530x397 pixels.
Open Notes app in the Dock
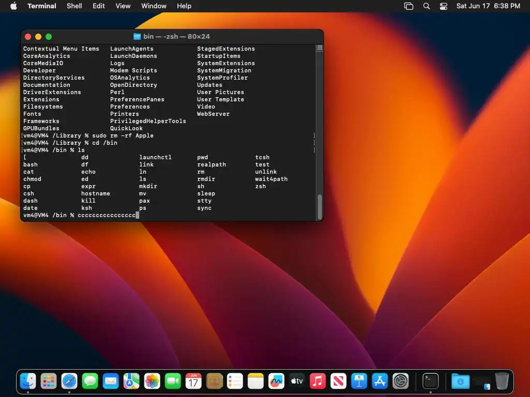tap(256, 381)
